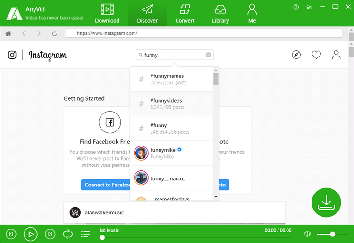Screen dimensions: 354x243
Task: Open funny__marco_ account result
Action: 172,178
